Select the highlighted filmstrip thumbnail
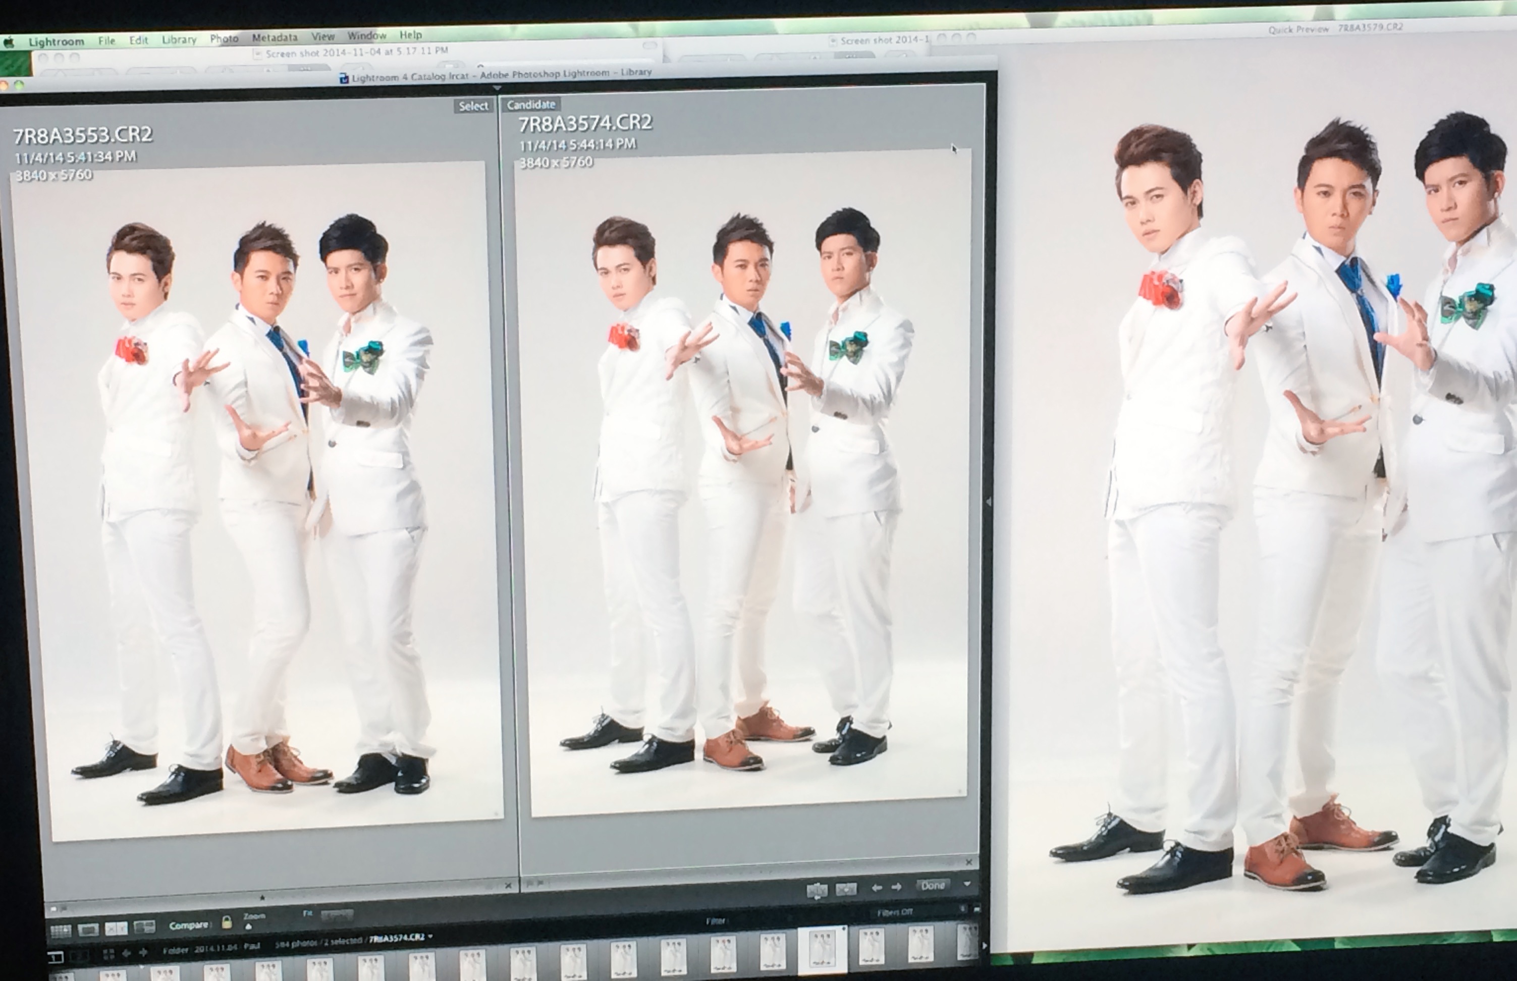The height and width of the screenshot is (981, 1517). pos(822,948)
